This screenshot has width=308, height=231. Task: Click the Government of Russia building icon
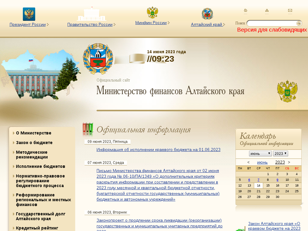point(91,14)
